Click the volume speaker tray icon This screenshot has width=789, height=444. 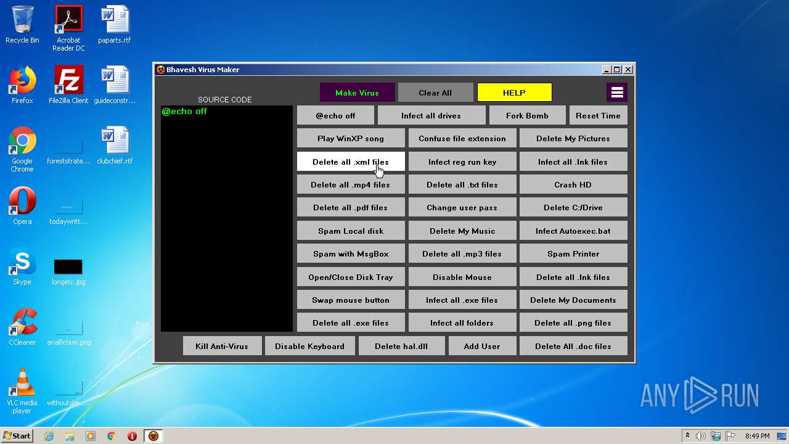[x=701, y=436]
